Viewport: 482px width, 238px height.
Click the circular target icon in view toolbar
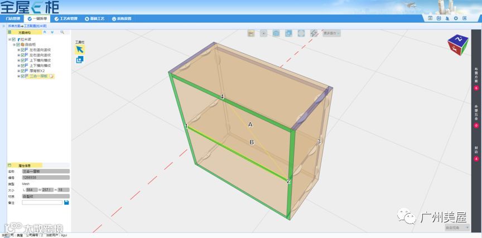click(x=263, y=33)
